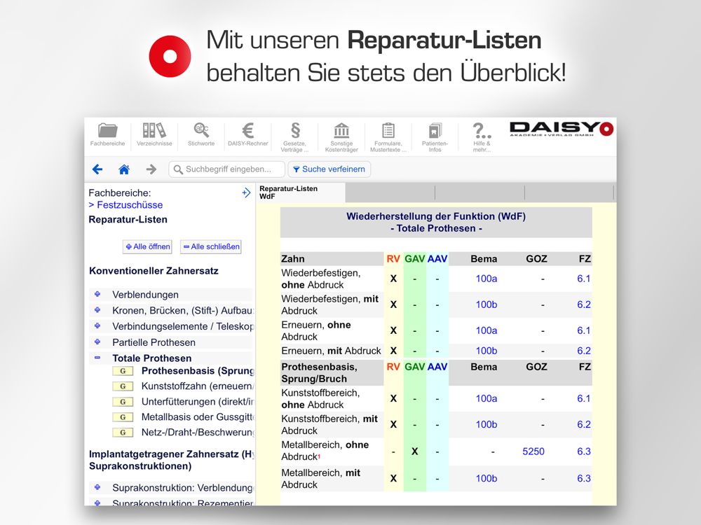Follow the Festzuschüsse breadcrumb link

130,205
